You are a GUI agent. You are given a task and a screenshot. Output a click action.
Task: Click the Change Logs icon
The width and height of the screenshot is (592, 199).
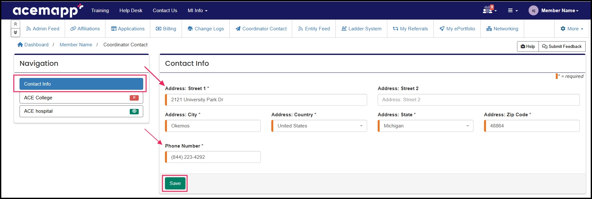pos(190,29)
